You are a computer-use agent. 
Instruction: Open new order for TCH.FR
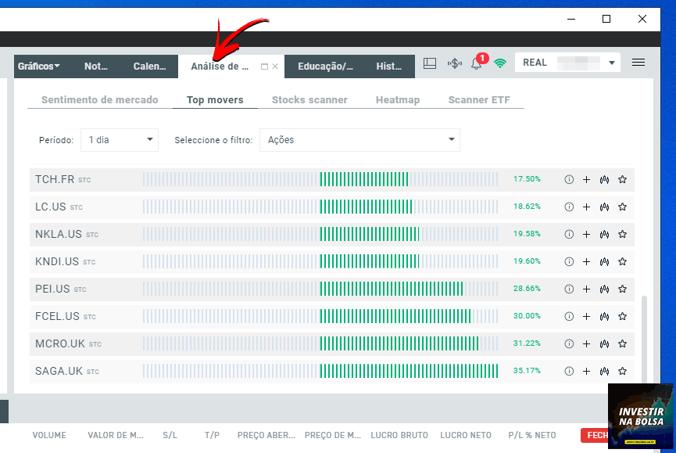pos(586,179)
